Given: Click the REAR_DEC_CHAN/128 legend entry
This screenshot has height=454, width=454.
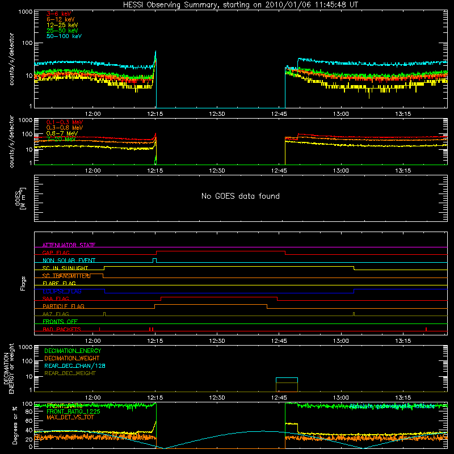Looking at the screenshot, I should click(75, 365).
